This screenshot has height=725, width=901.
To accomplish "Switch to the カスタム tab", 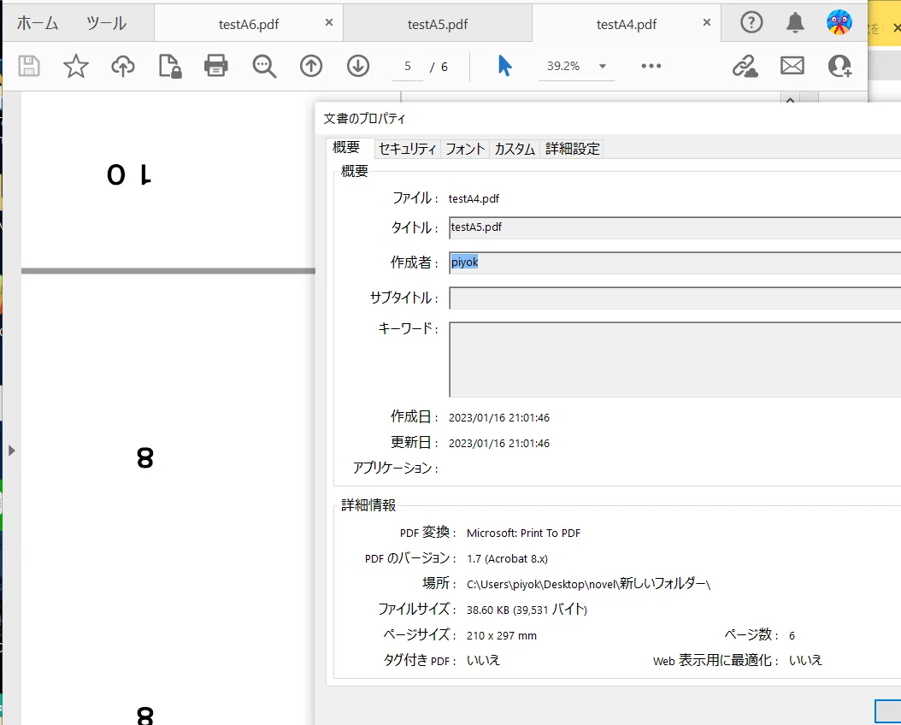I will tap(515, 149).
